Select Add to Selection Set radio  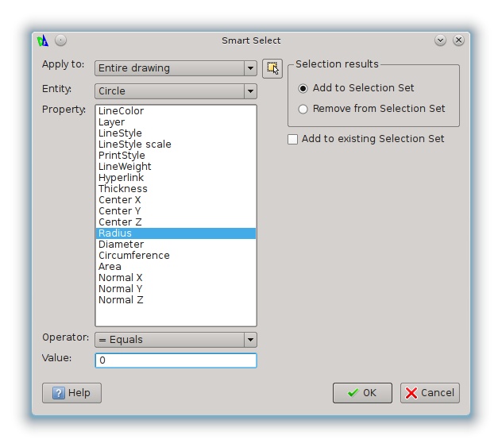303,88
